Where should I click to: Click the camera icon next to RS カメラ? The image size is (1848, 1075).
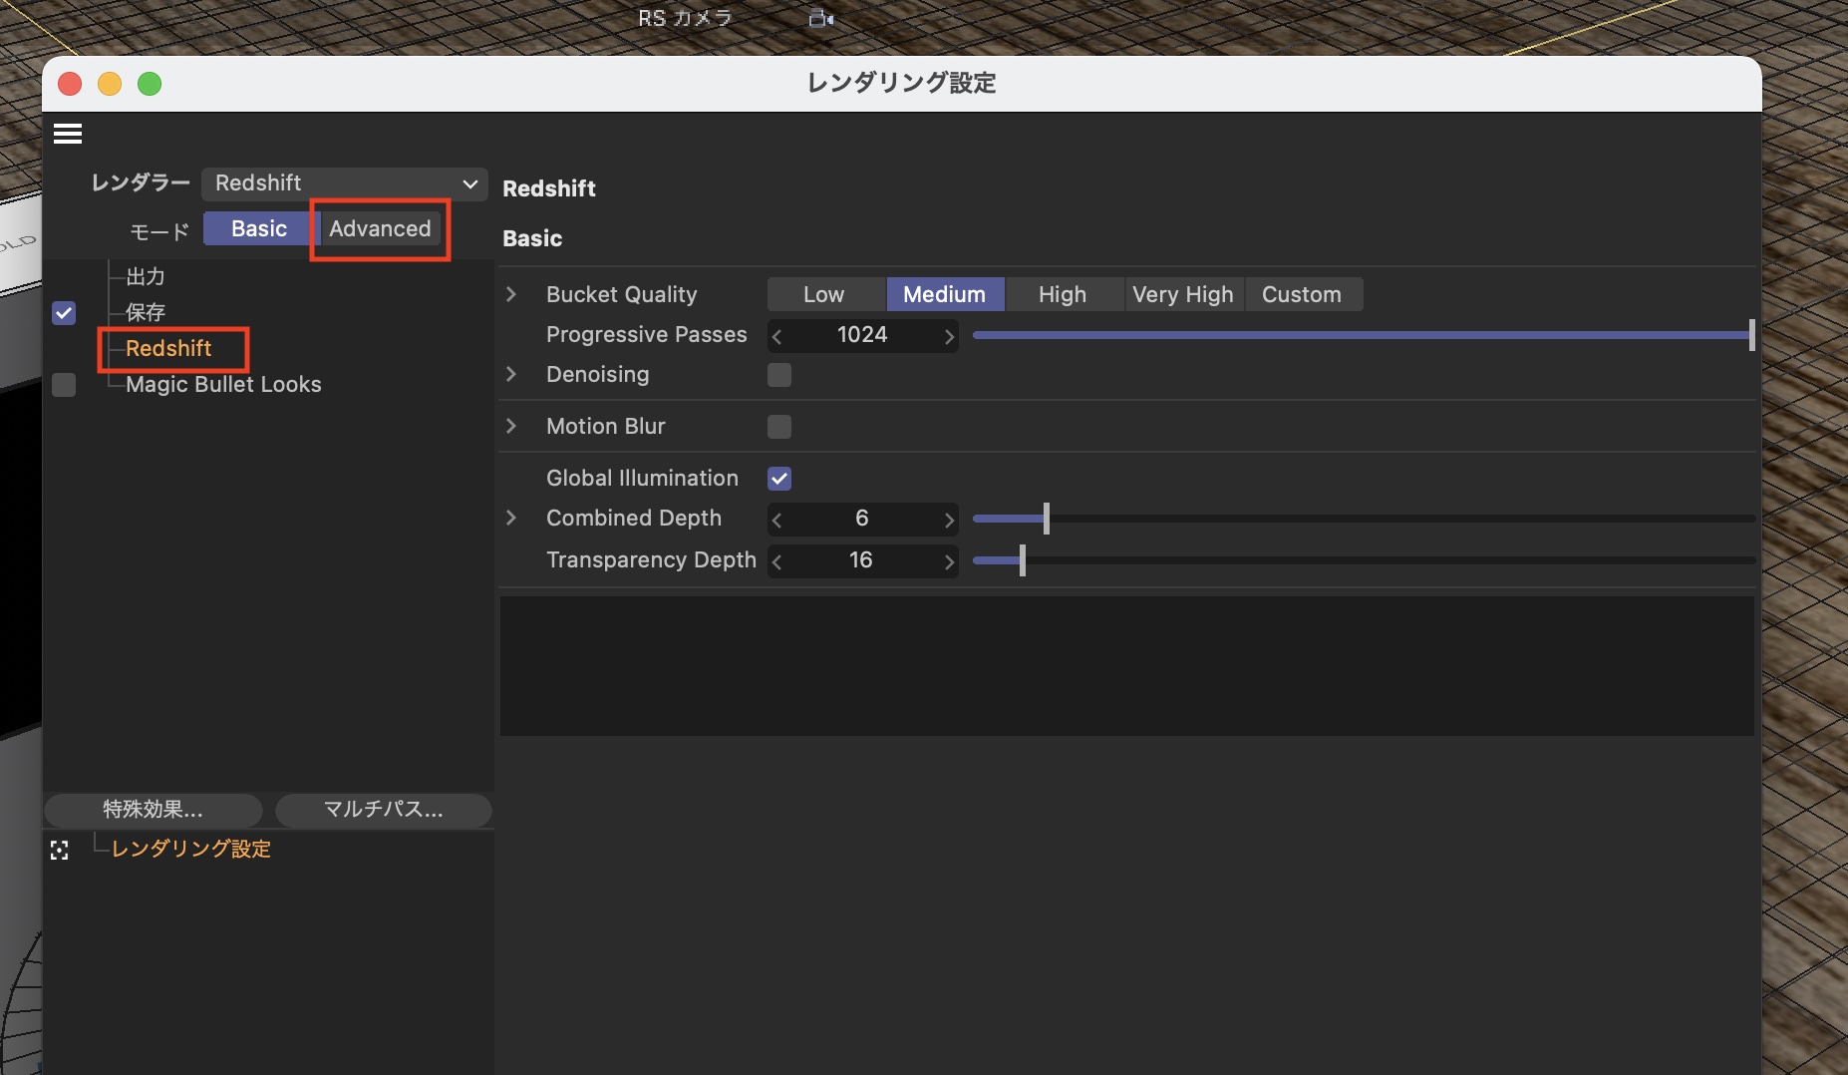pos(820,19)
